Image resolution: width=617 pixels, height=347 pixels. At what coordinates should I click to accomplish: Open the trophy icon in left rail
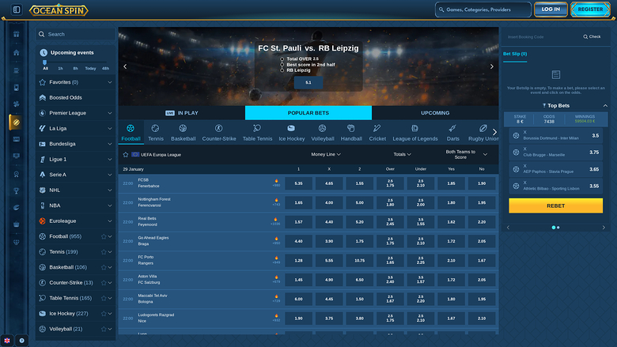pos(16,191)
